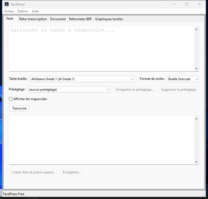This screenshot has height=199, width=208.
Task: Click Copier dans le presse-papiers button
Action: point(33,172)
